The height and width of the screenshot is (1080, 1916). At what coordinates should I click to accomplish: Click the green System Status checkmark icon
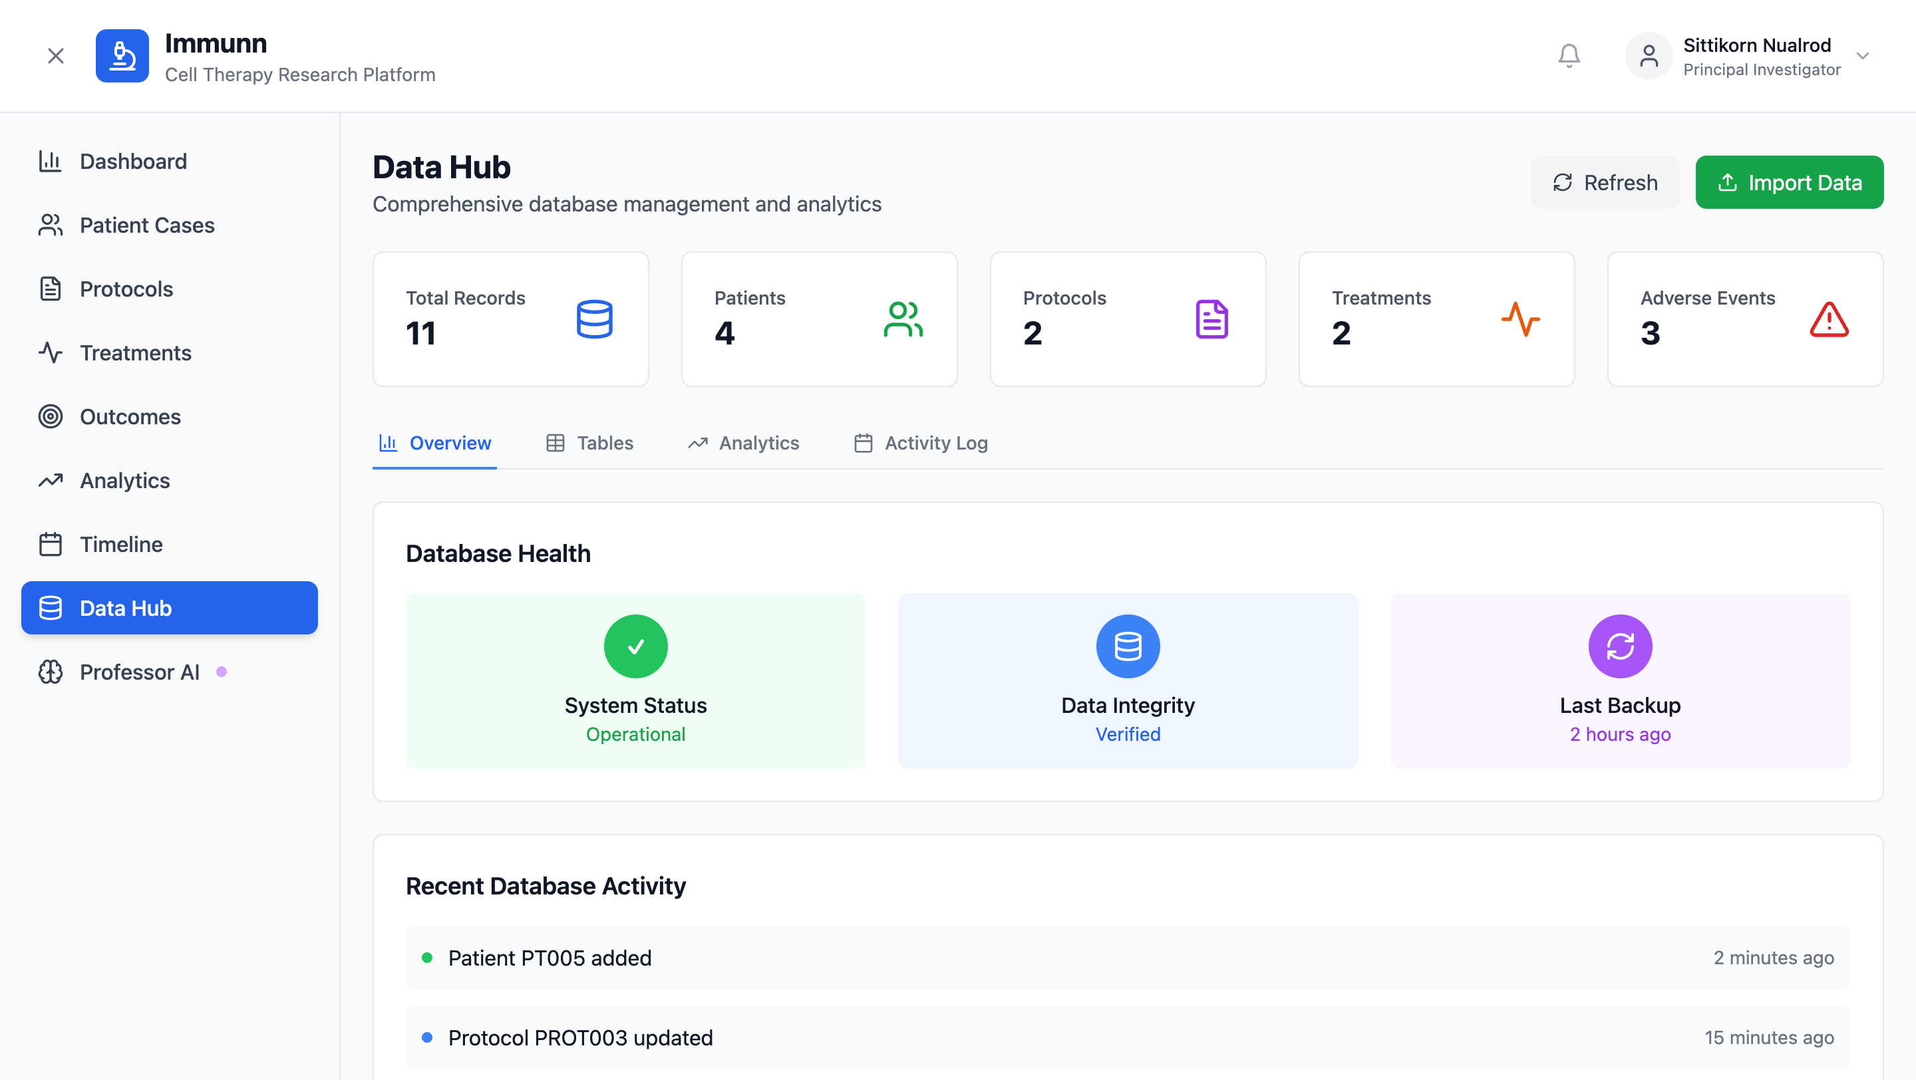pos(635,646)
